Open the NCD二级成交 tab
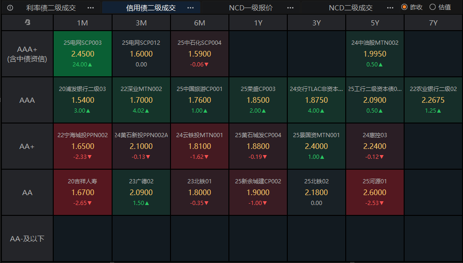This screenshot has width=463, height=263. (350, 8)
